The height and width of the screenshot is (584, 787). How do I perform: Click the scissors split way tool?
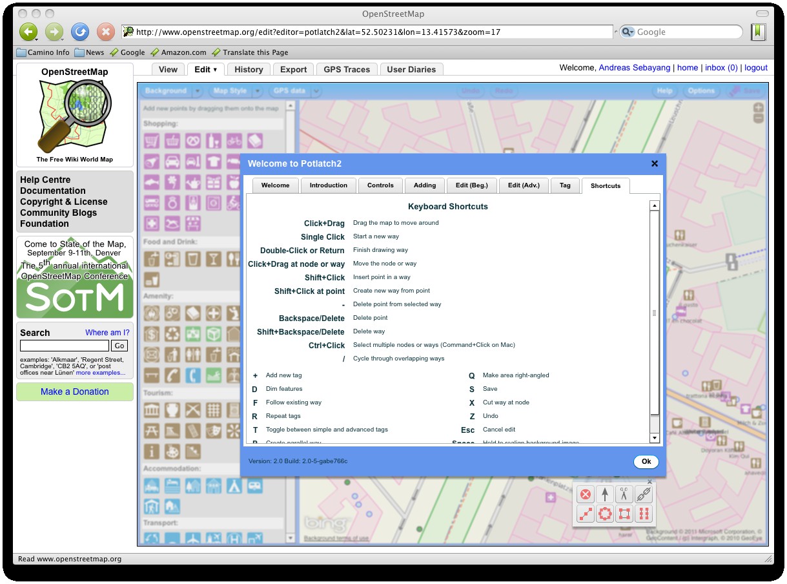[624, 495]
